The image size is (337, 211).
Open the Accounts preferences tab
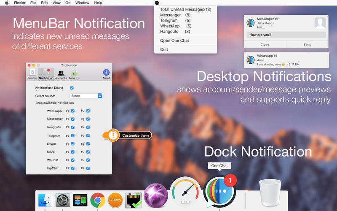click(x=61, y=74)
